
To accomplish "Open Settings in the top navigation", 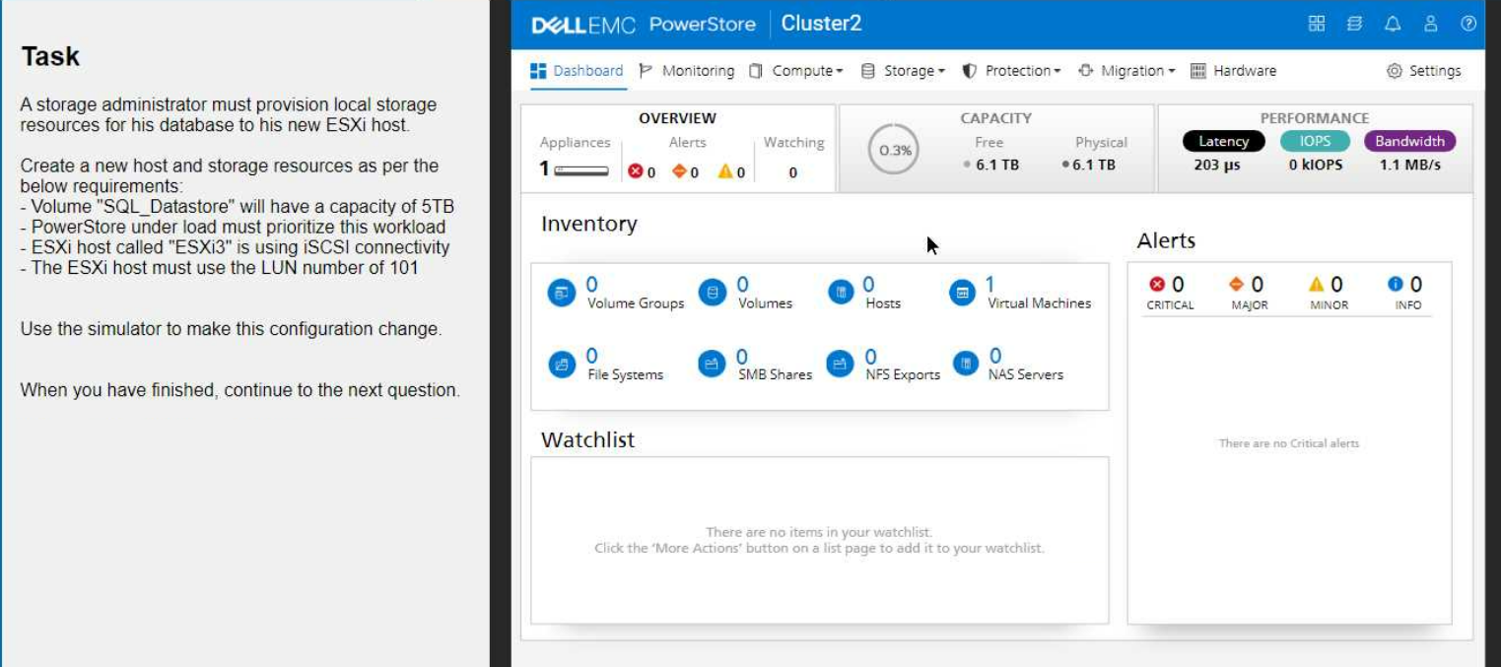I will tap(1423, 71).
